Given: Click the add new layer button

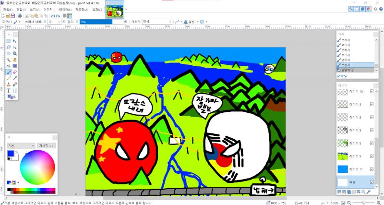Looking at the screenshot, I should 339,192.
